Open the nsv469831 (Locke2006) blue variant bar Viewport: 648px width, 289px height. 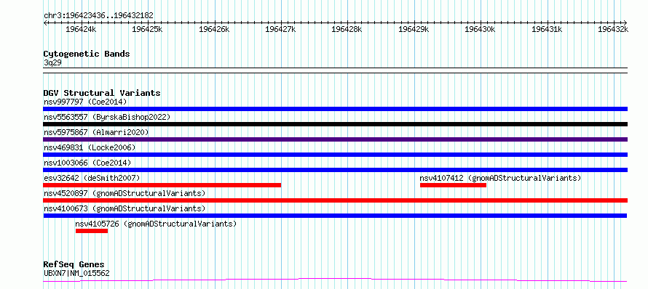tap(335, 155)
